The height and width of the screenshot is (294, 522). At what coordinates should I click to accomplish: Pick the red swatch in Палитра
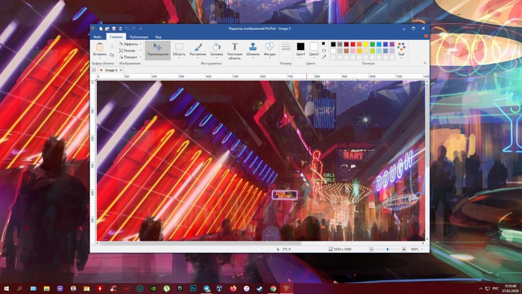(353, 44)
